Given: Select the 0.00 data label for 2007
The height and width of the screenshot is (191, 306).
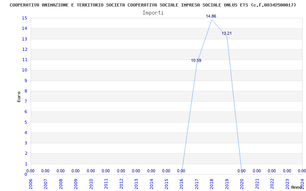Looking at the screenshot, I should (x=45, y=171).
